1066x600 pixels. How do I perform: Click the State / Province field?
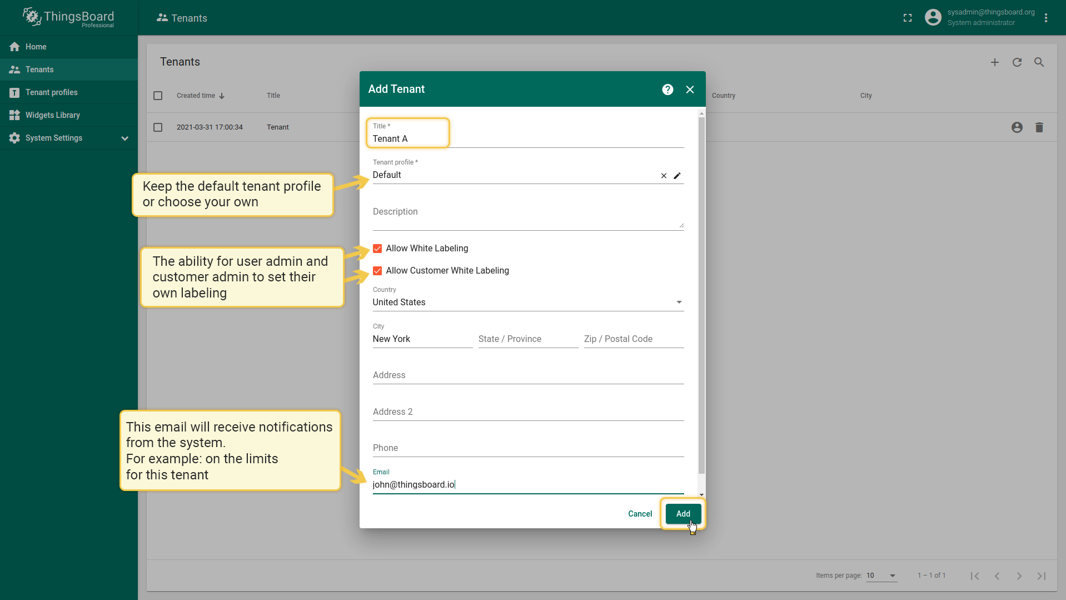(x=528, y=339)
